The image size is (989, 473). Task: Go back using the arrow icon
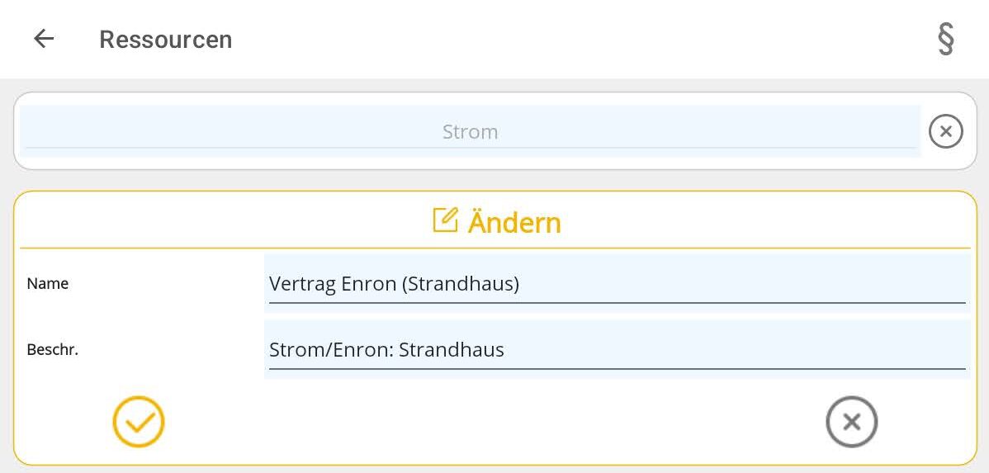tap(44, 39)
